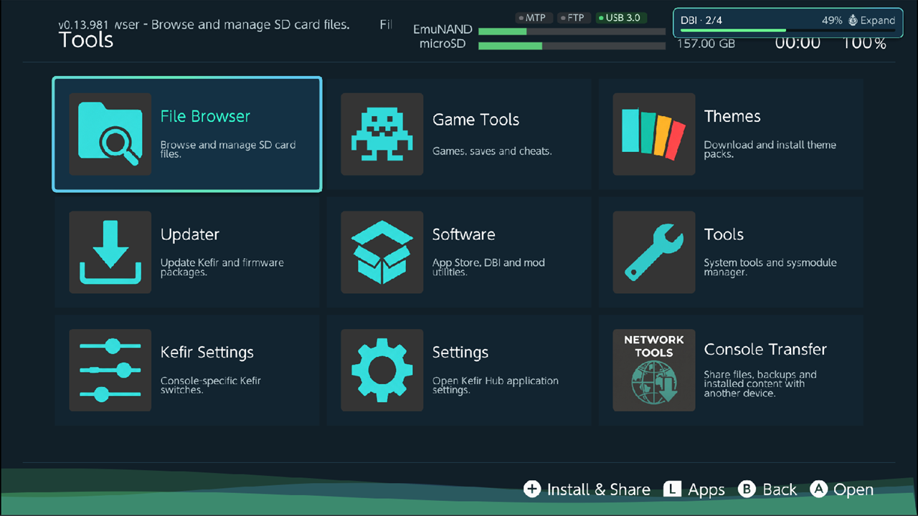Click the "microSD" storage label
Image resolution: width=918 pixels, height=516 pixels.
443,44
